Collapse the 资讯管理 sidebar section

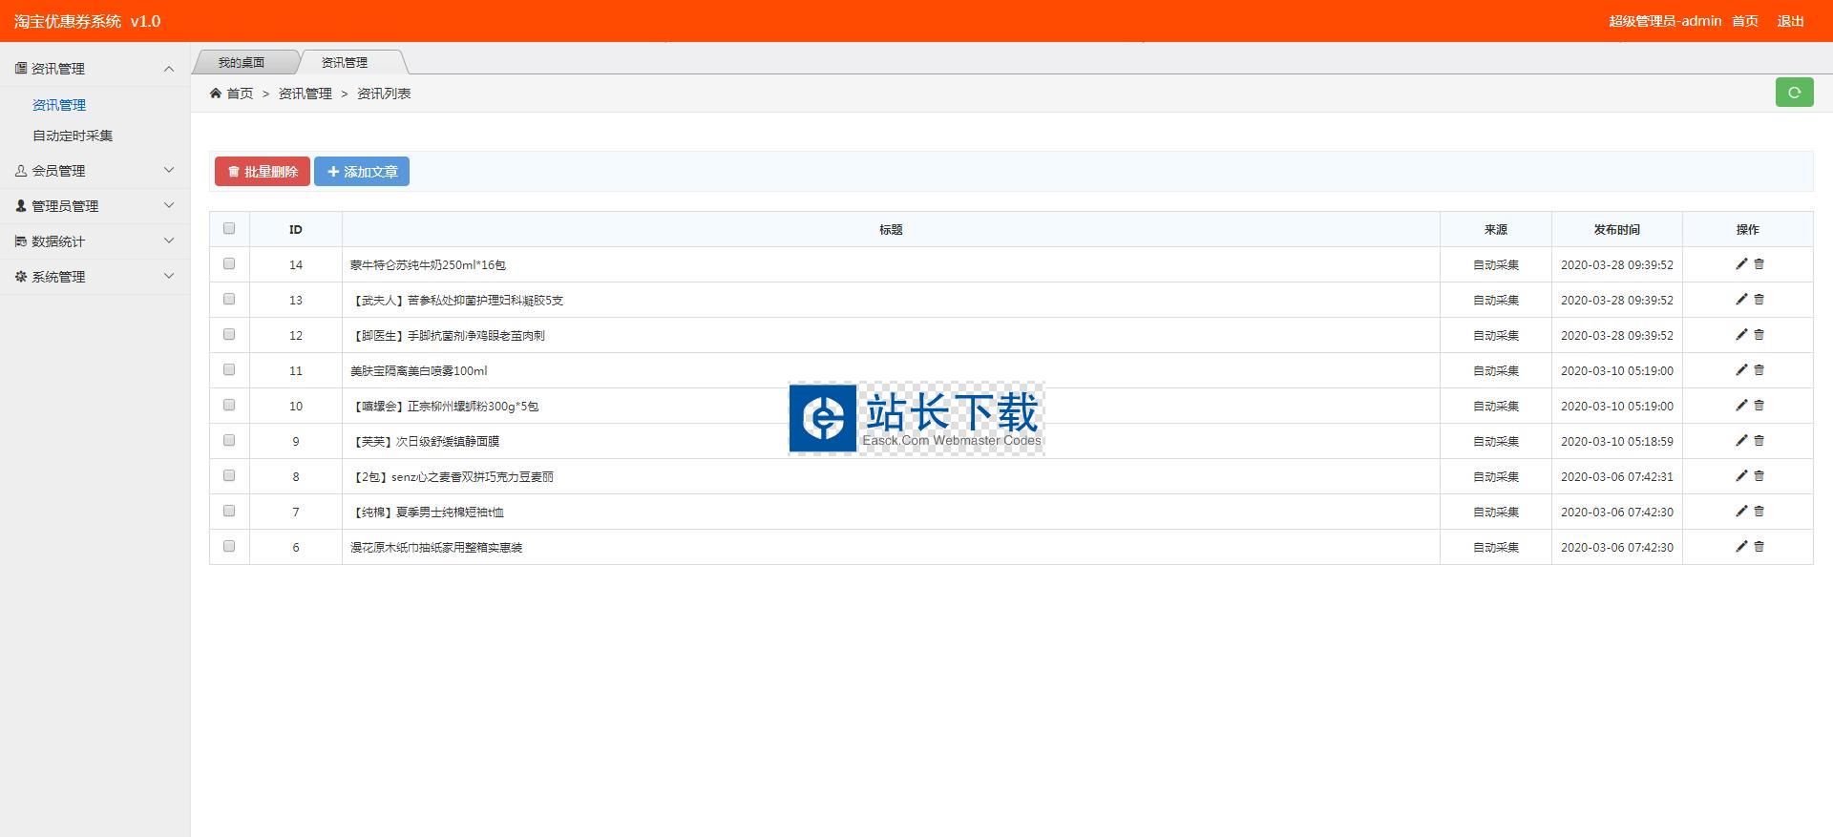(95, 69)
